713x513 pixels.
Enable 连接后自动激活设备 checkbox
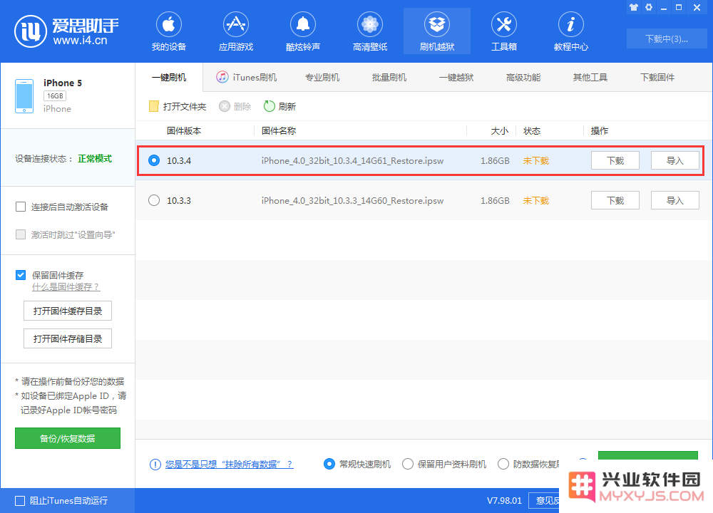point(21,207)
